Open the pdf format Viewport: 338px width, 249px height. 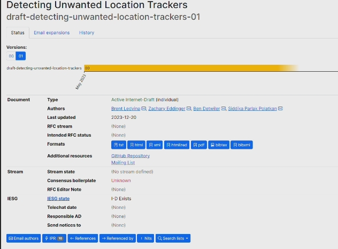(x=199, y=145)
